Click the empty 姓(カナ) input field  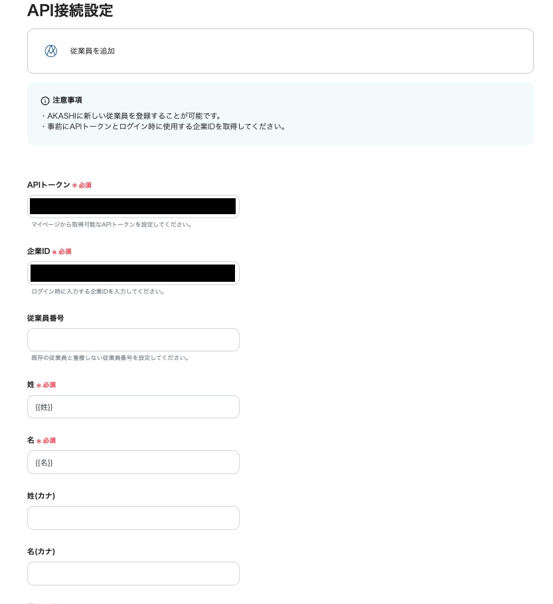tap(133, 518)
